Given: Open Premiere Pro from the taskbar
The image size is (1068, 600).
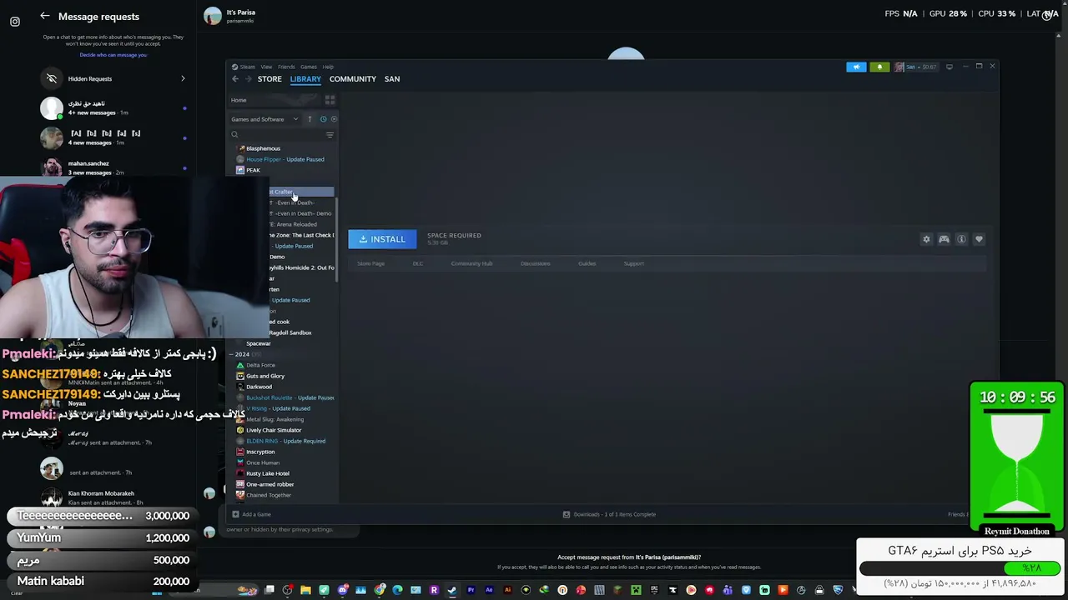Looking at the screenshot, I should pos(471,590).
